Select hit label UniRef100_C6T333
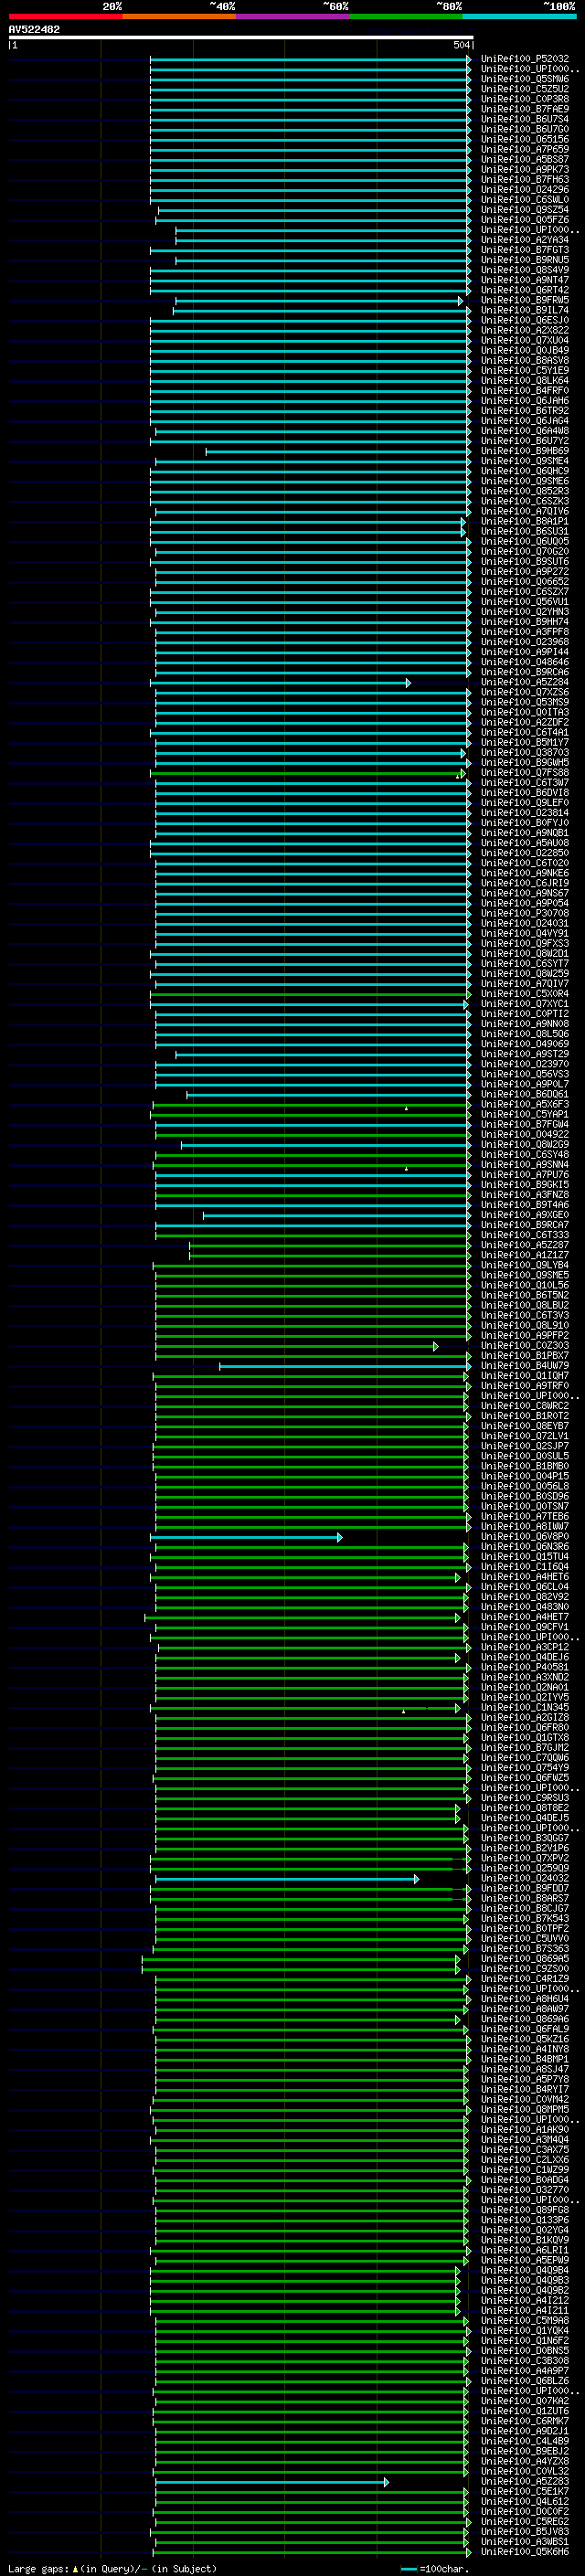Screen dimensions: 585x2576 pyautogui.click(x=525, y=1235)
